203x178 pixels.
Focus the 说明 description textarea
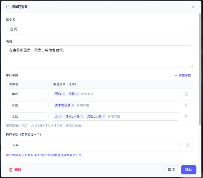[x=99, y=56]
